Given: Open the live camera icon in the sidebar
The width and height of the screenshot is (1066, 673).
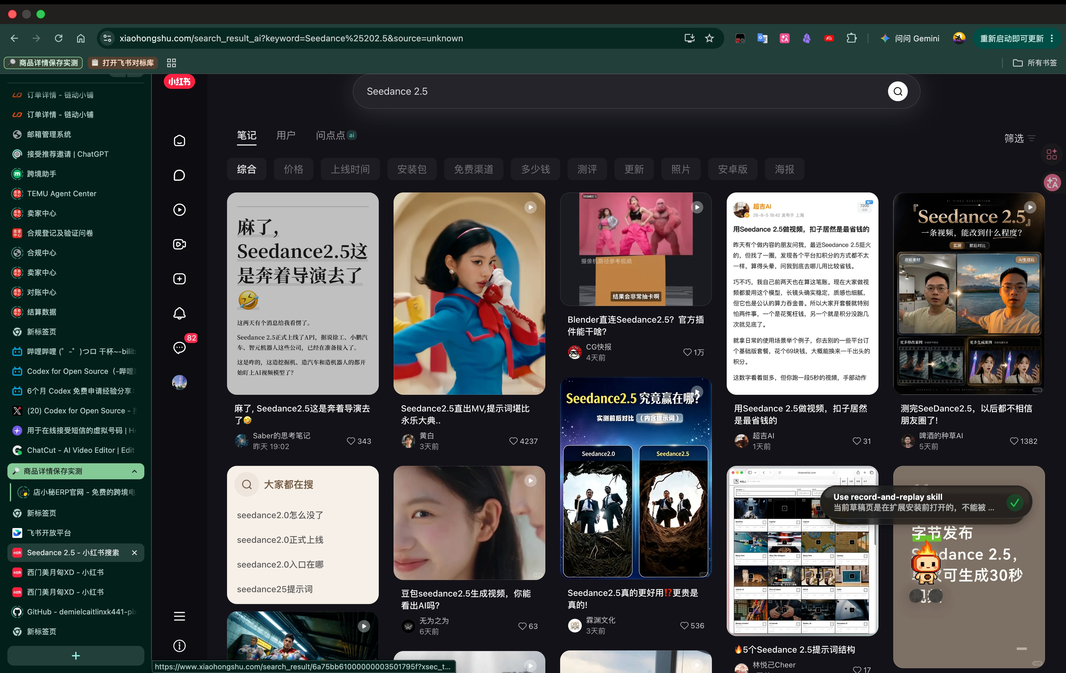Looking at the screenshot, I should (179, 244).
